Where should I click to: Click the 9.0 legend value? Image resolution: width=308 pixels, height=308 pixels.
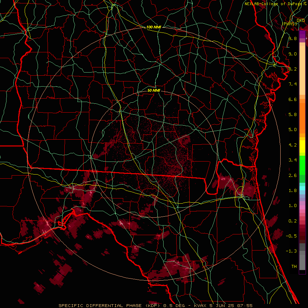click(x=293, y=54)
